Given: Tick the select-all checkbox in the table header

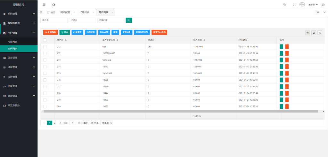Looking at the screenshot, I should [45, 40].
